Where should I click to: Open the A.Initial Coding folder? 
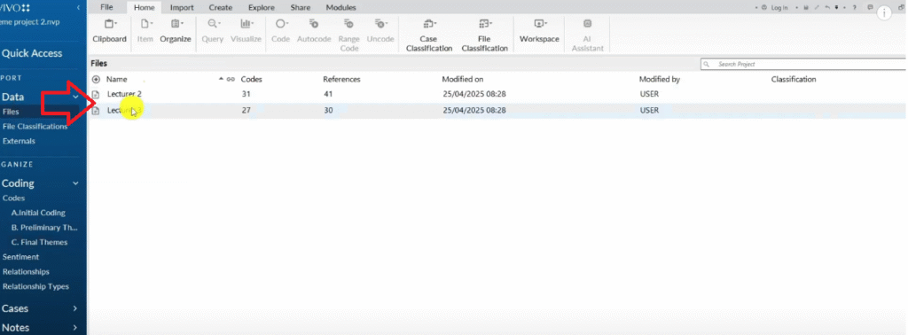pyautogui.click(x=38, y=213)
